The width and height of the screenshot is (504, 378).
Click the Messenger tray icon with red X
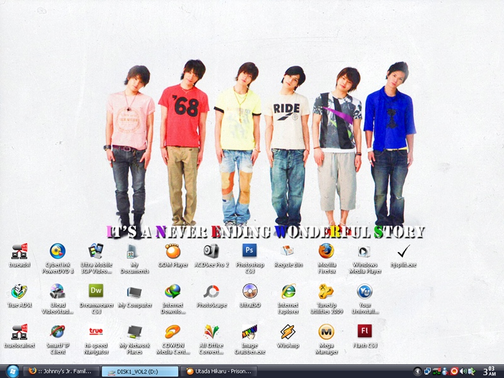pos(445,372)
